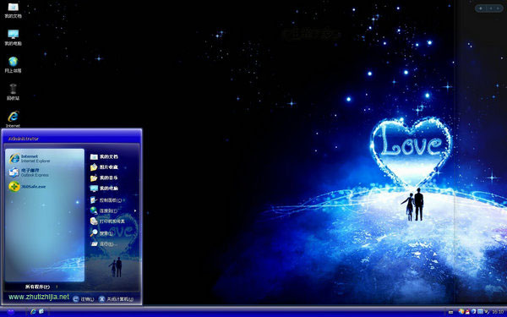Screen dimensions: 507x317
Task: Select the Recycle Bin desktop icon
Action: (13, 92)
